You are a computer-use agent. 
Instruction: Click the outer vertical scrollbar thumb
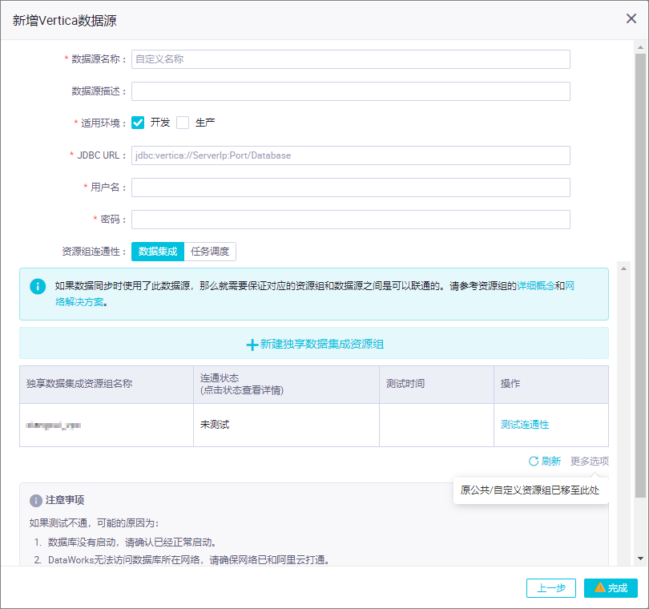(640, 276)
